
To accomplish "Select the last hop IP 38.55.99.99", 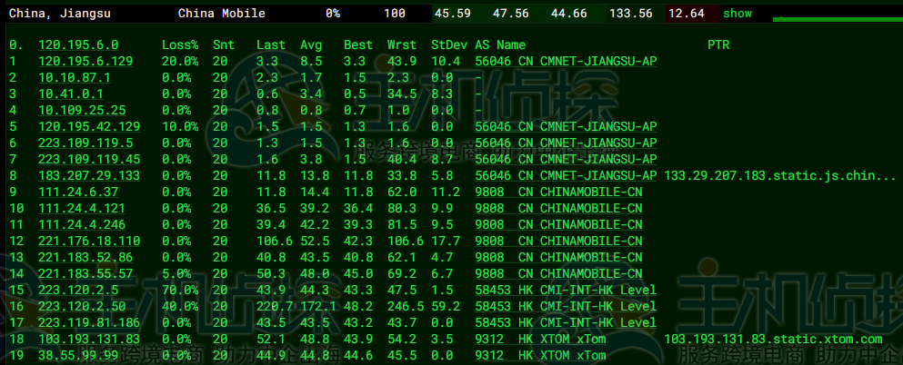I will tap(78, 355).
